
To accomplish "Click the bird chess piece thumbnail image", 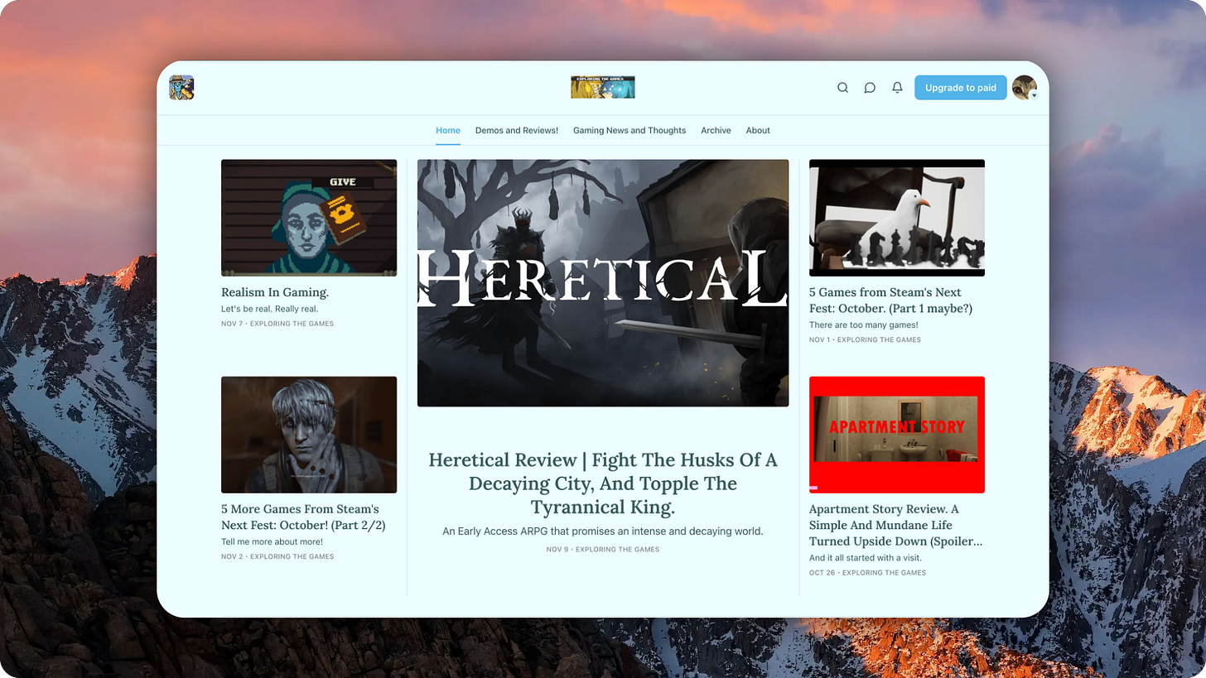I will (896, 217).
